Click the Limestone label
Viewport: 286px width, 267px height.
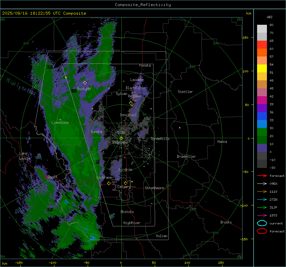(x=60, y=123)
